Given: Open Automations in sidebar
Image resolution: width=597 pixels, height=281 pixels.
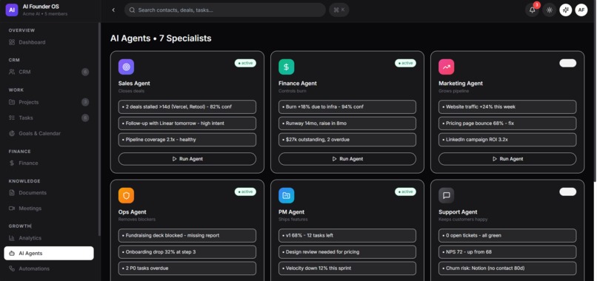Looking at the screenshot, I should click(49, 268).
